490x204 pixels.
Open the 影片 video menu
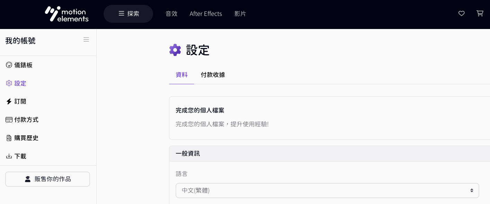click(240, 14)
